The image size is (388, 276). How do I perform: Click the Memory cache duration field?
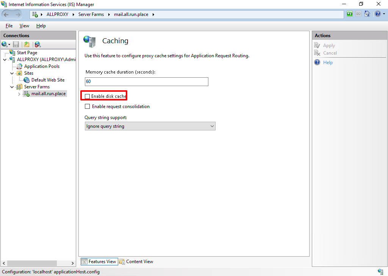[x=147, y=82]
